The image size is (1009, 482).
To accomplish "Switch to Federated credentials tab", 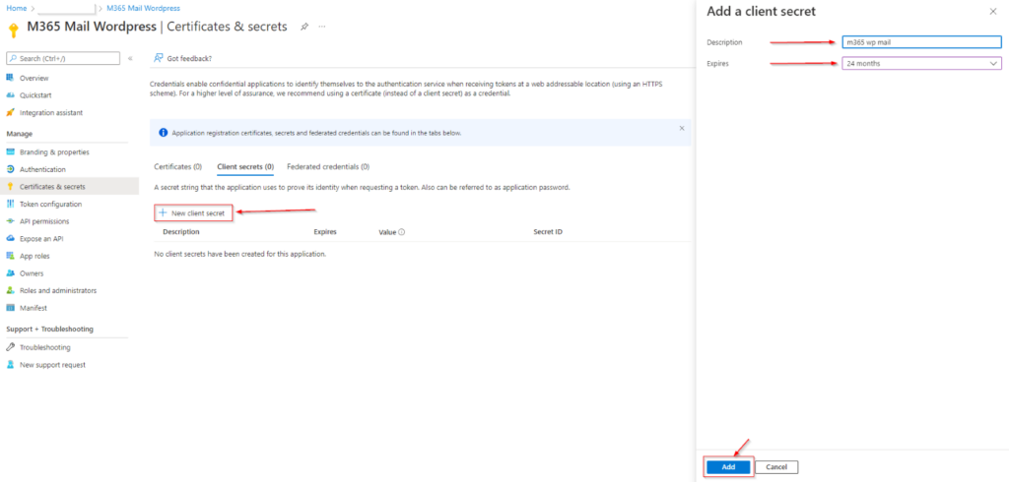I will pyautogui.click(x=327, y=167).
